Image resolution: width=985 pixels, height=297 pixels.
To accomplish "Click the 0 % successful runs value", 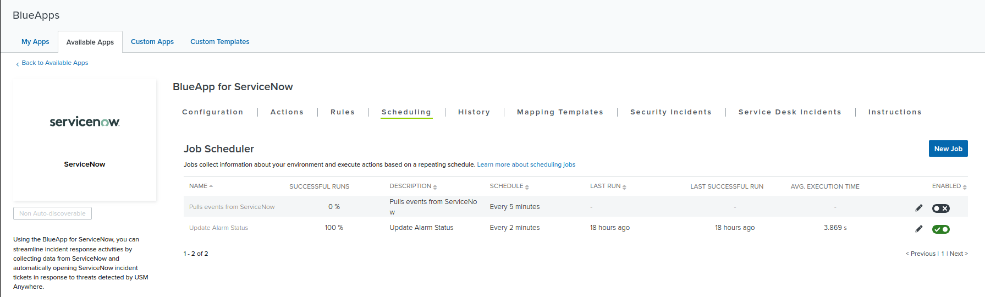I will [334, 207].
